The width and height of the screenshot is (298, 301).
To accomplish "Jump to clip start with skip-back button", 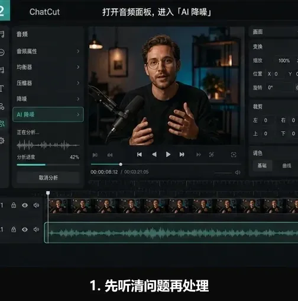I will [140, 155].
